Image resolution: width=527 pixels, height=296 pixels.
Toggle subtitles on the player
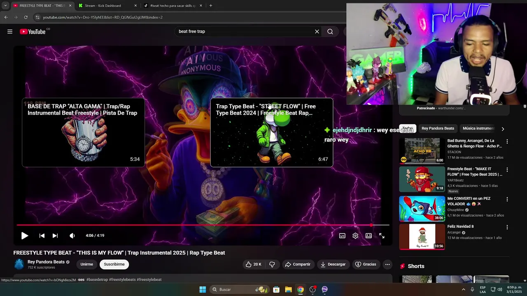(342, 236)
